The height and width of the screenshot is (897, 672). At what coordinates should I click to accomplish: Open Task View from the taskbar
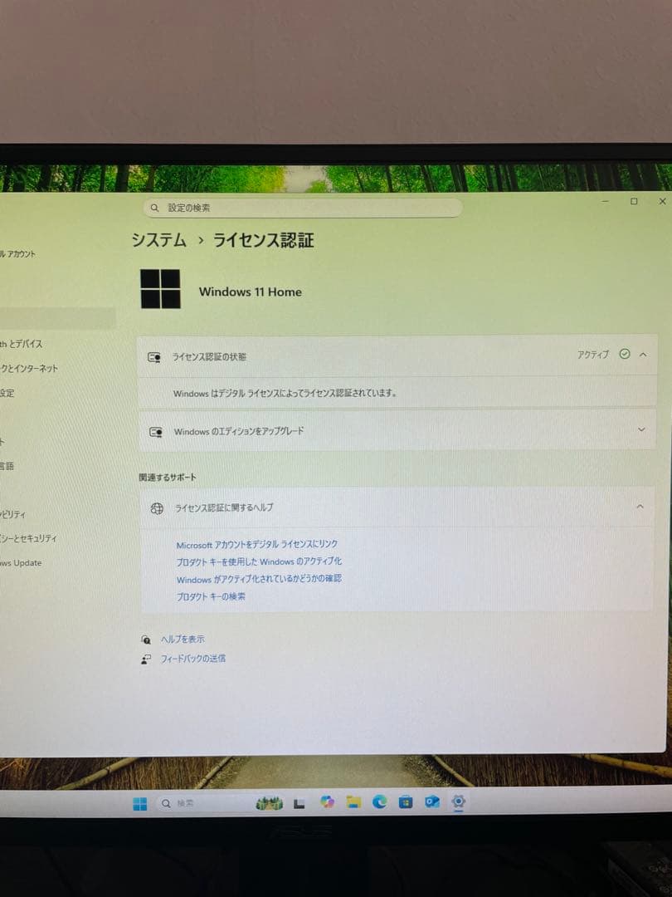click(299, 804)
